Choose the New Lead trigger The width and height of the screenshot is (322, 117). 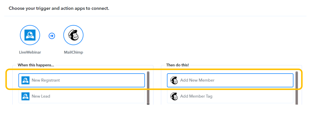tap(81, 96)
